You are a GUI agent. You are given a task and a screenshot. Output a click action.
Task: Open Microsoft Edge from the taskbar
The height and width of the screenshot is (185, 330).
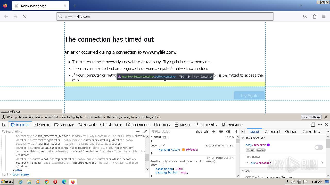click(x=64, y=182)
